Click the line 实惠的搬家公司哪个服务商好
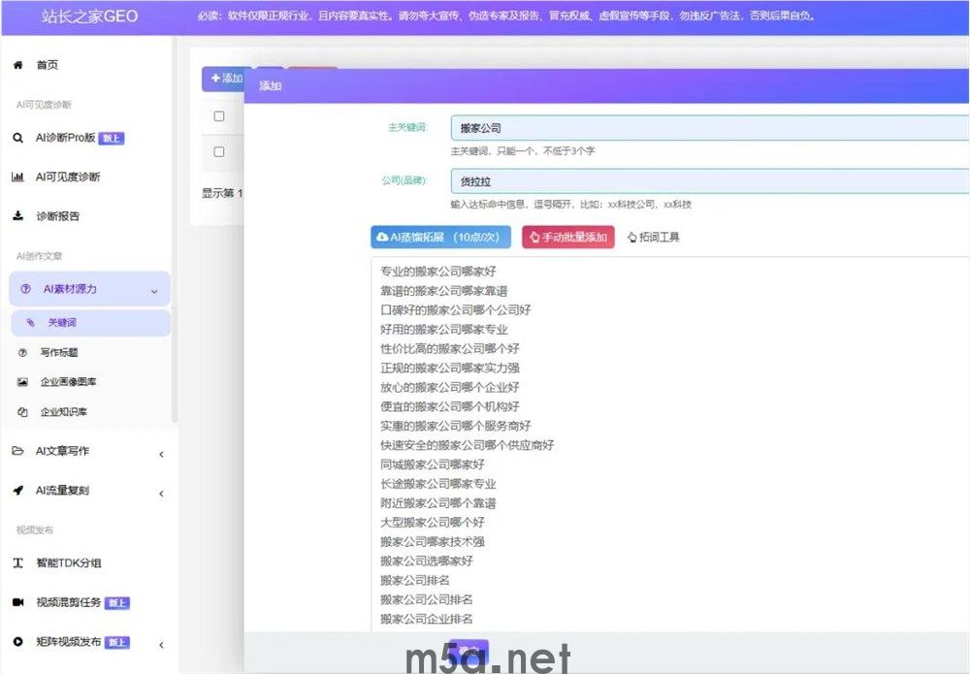Viewport: 970px width, 674px height. (x=455, y=426)
